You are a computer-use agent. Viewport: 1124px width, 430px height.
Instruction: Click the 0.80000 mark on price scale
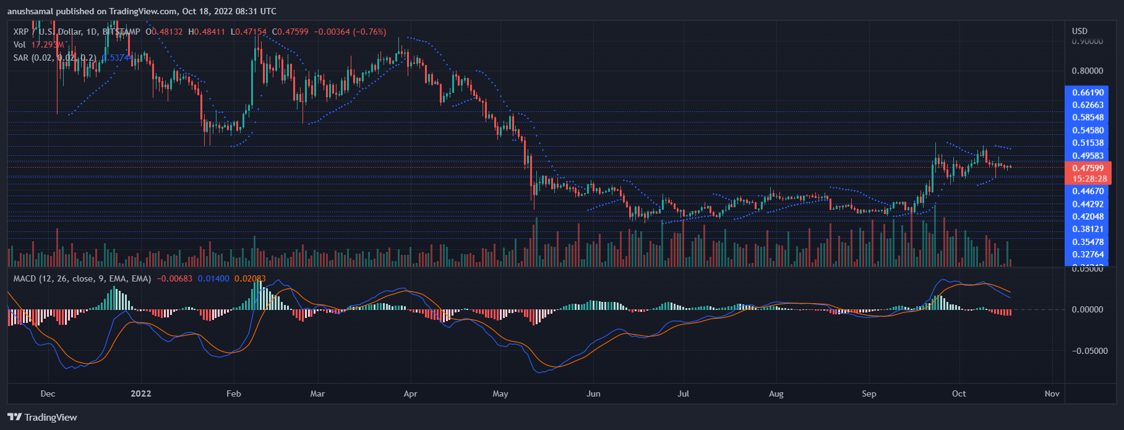coord(1087,71)
